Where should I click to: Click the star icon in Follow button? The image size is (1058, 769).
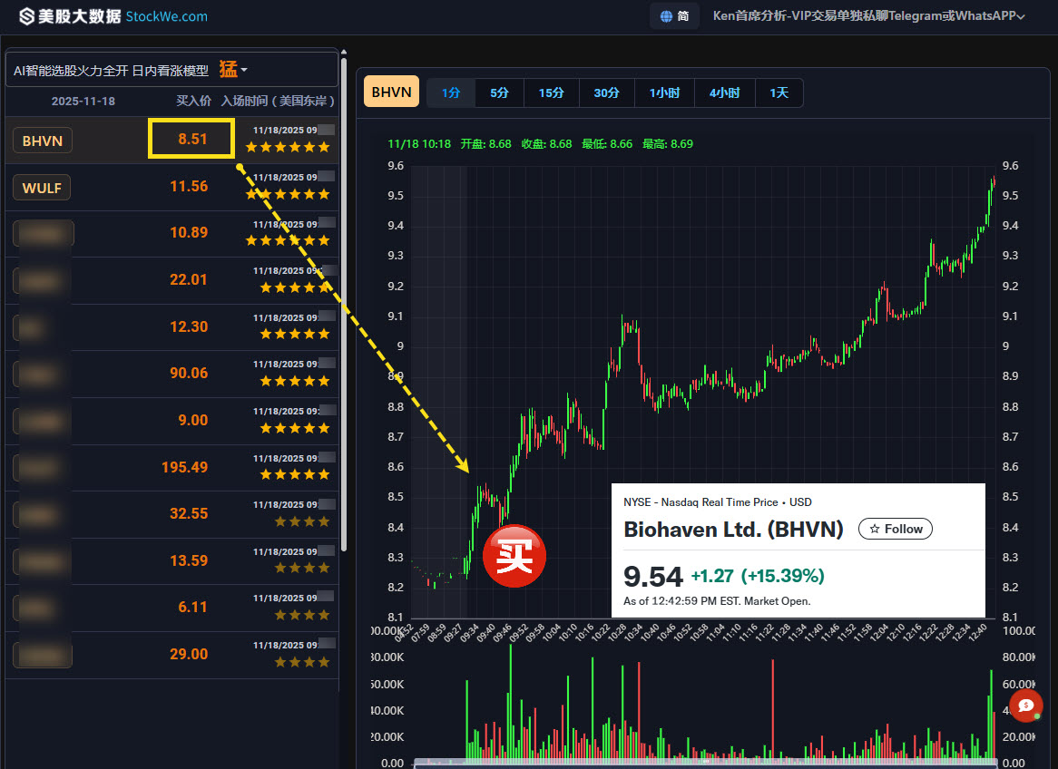tap(875, 529)
